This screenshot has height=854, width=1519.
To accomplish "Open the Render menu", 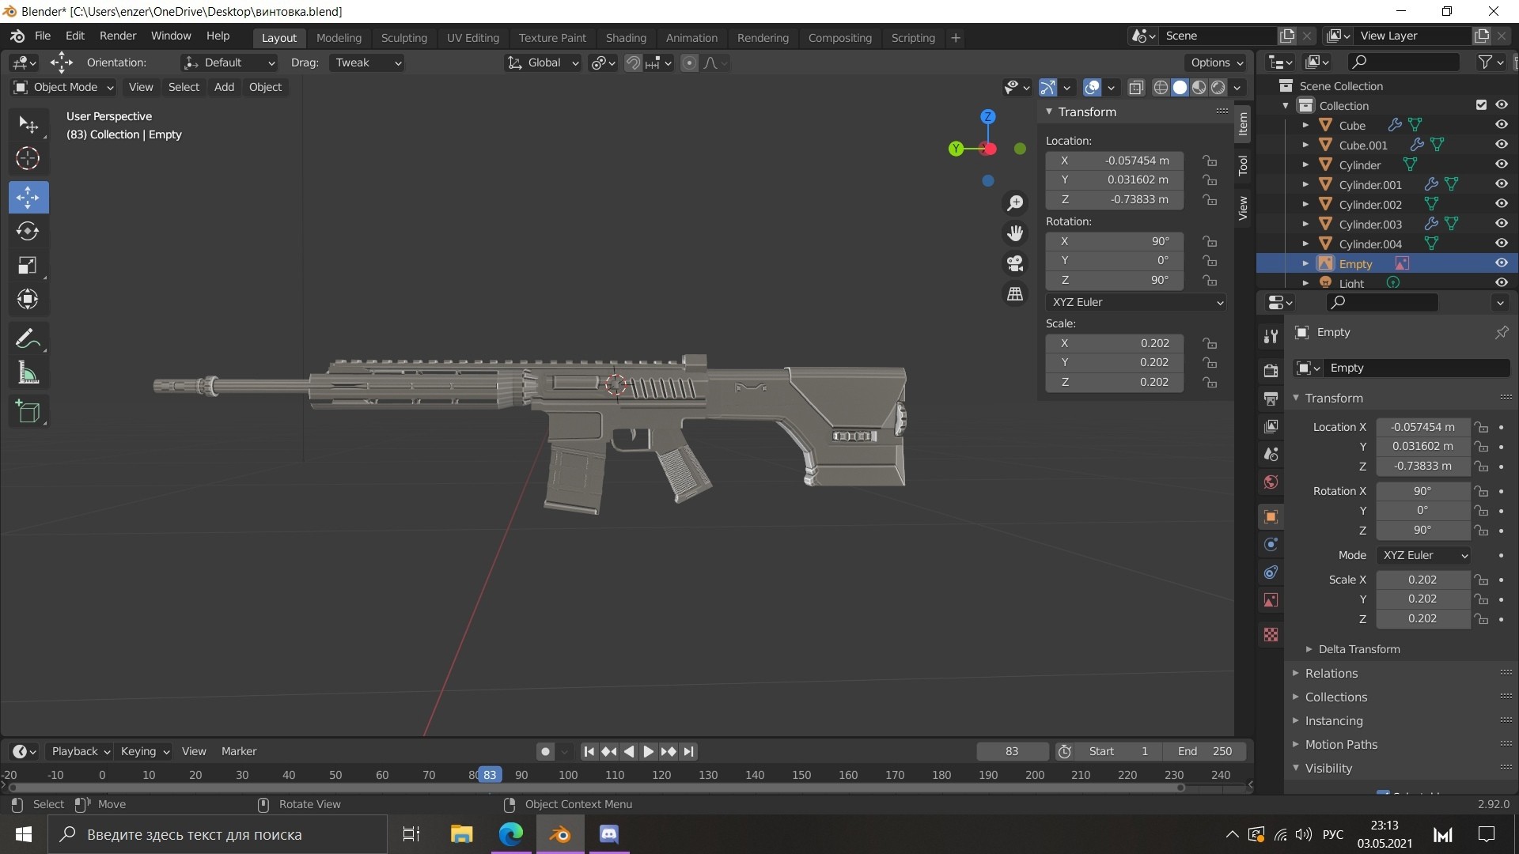I will pyautogui.click(x=118, y=36).
